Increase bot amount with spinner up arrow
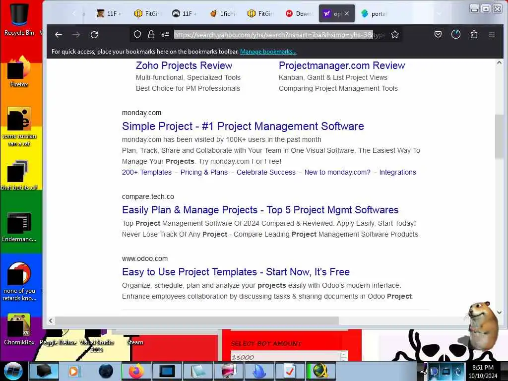The width and height of the screenshot is (508, 381). 344,354
